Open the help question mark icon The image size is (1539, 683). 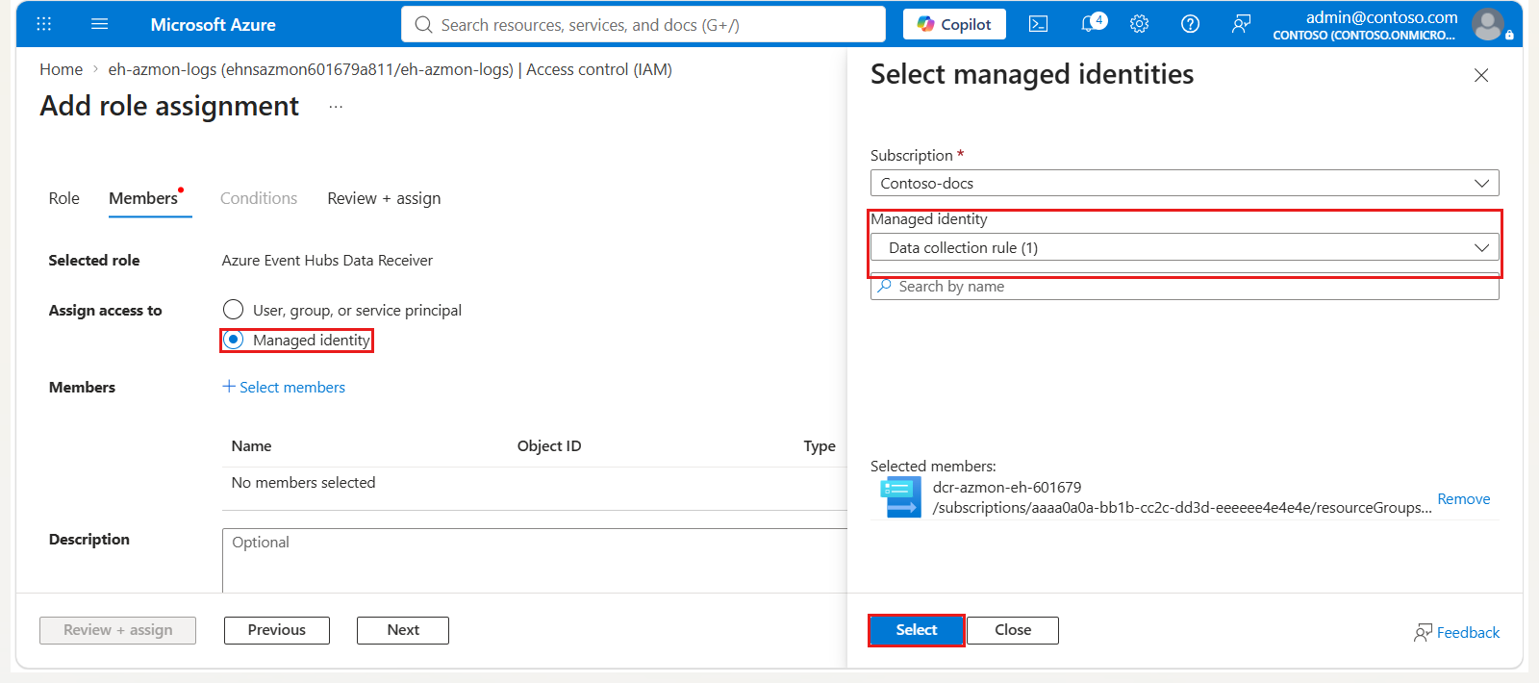[x=1191, y=24]
